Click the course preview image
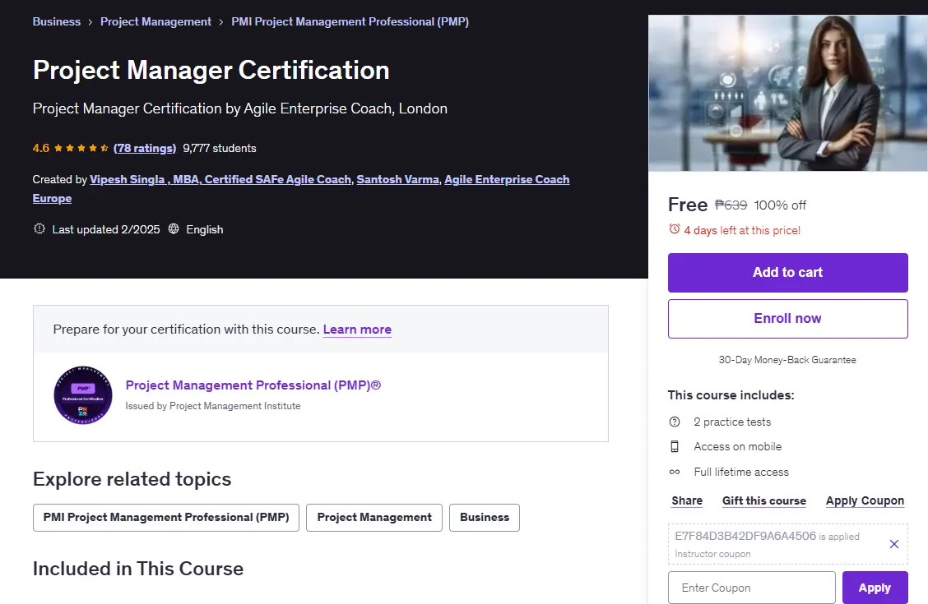This screenshot has width=928, height=604. click(x=788, y=94)
